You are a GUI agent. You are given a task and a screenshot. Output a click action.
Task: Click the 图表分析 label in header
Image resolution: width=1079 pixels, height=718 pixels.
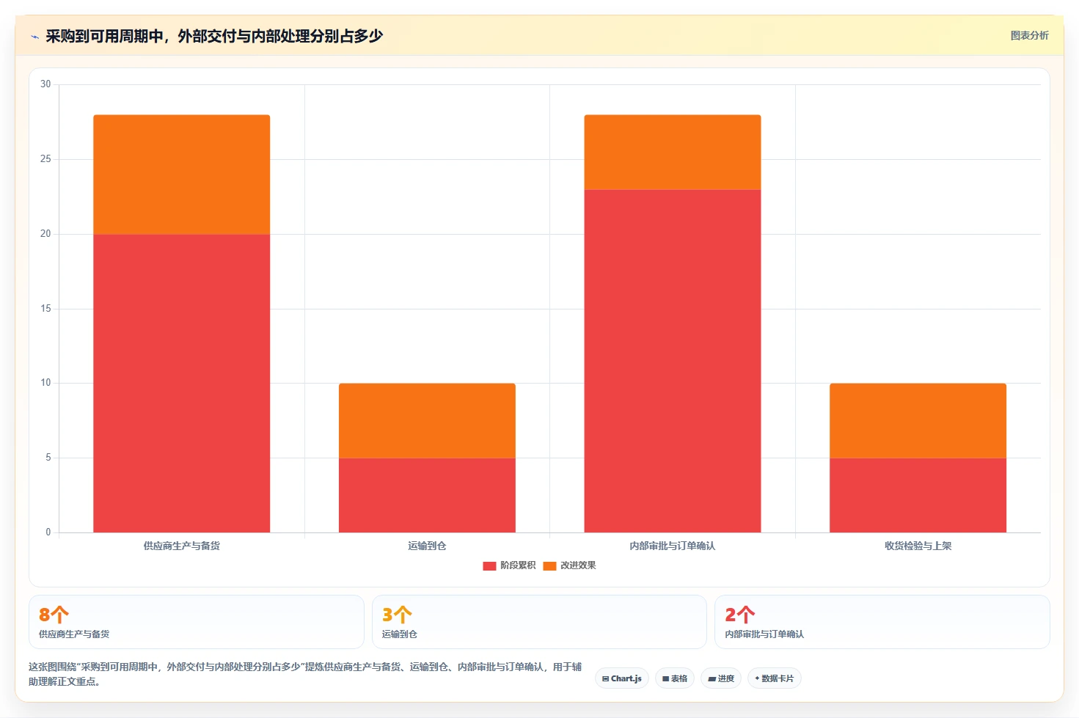1029,35
